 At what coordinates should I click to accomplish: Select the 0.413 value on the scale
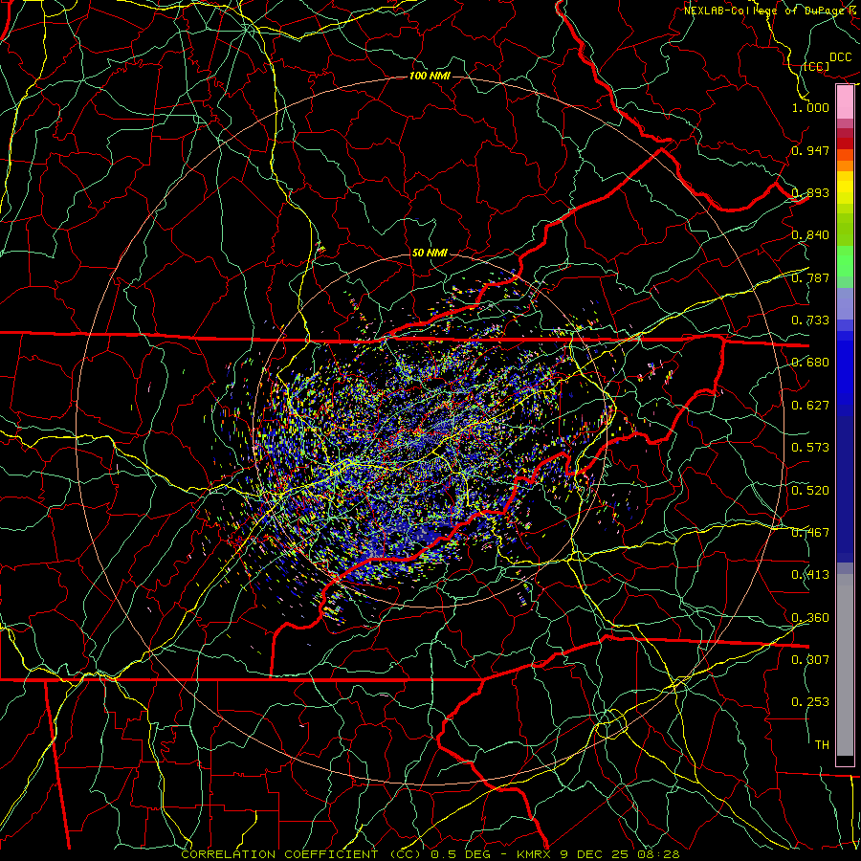pos(810,575)
